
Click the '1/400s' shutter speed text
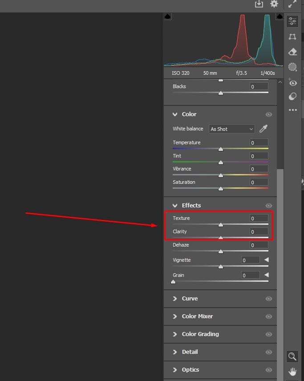click(x=268, y=73)
